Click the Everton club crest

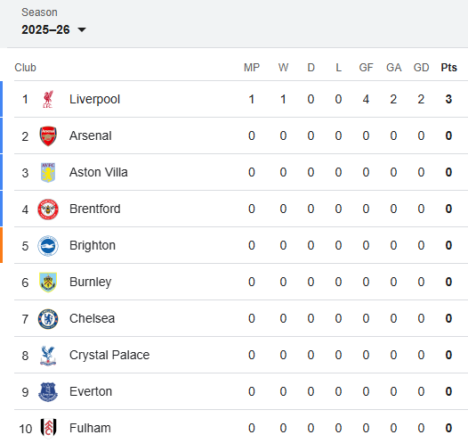coord(48,392)
